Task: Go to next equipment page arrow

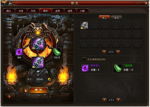Action: click(x=118, y=52)
